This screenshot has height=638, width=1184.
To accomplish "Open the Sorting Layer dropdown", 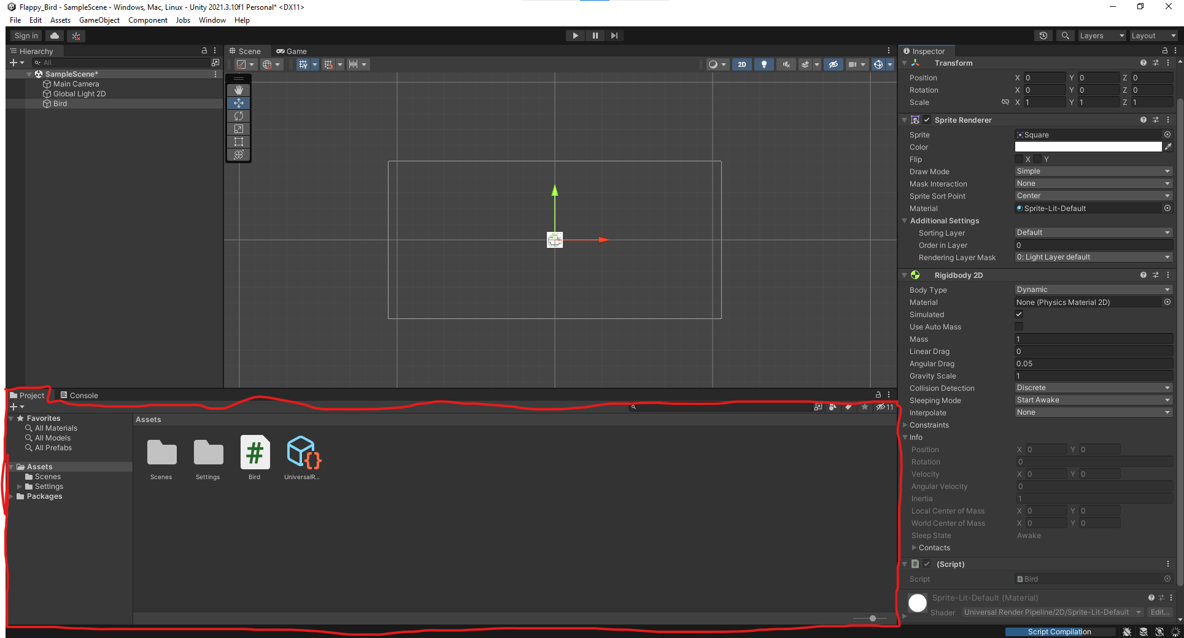I will (x=1094, y=233).
